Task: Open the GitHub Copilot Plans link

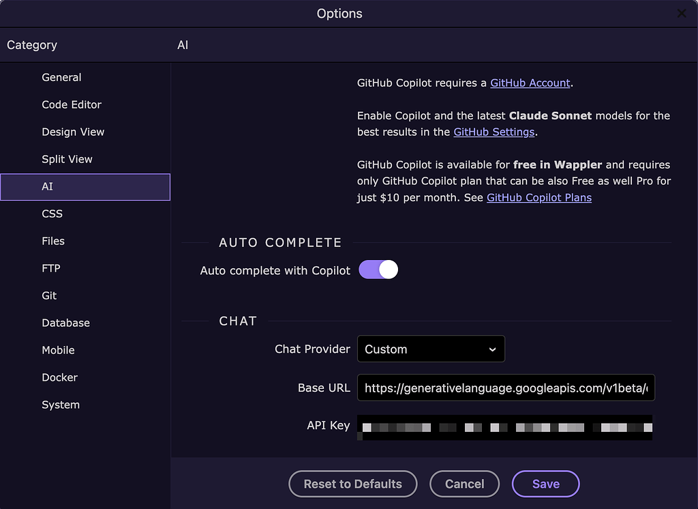Action: click(539, 197)
